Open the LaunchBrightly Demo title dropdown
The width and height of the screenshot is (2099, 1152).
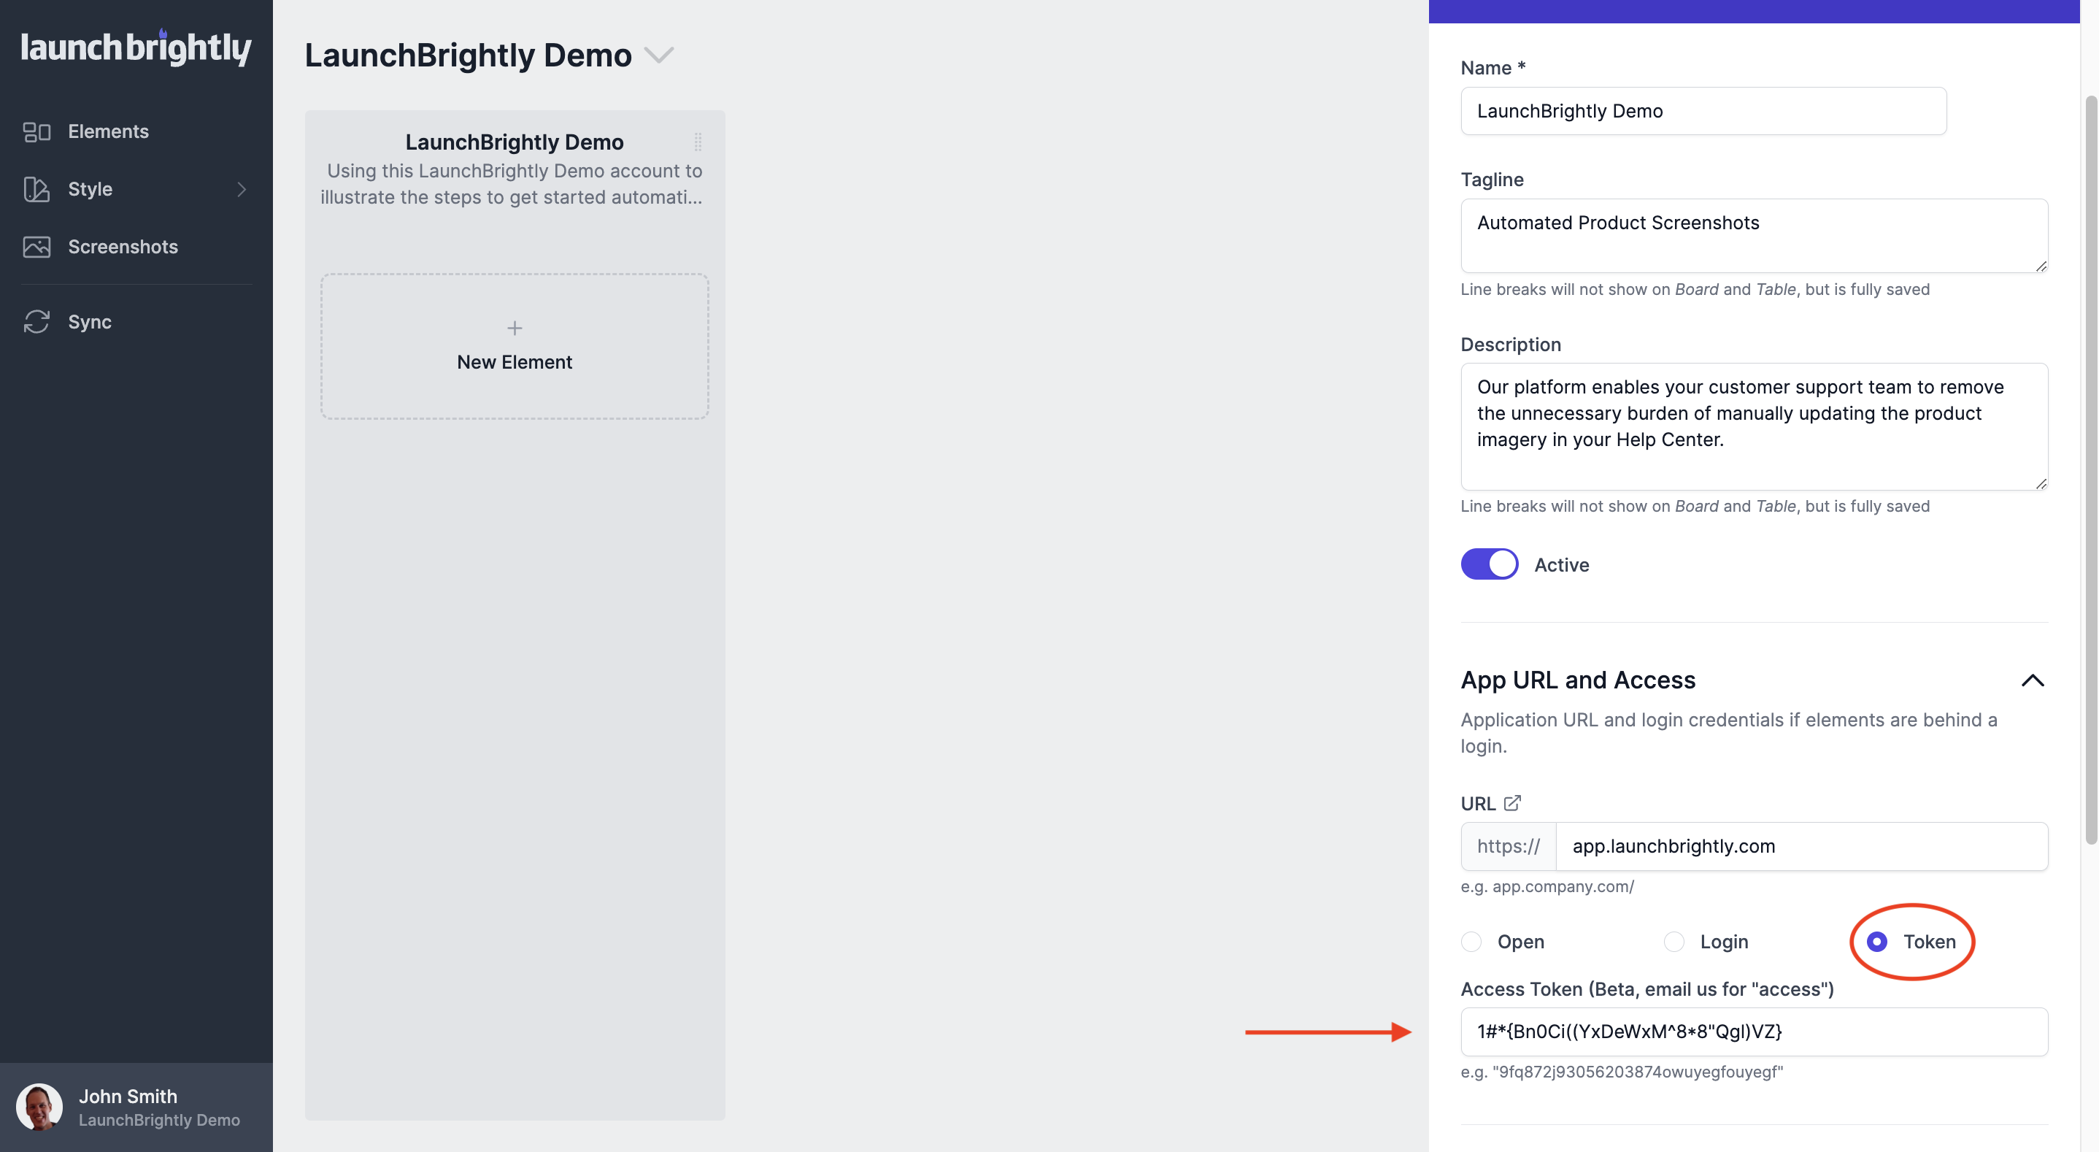[x=660, y=55]
